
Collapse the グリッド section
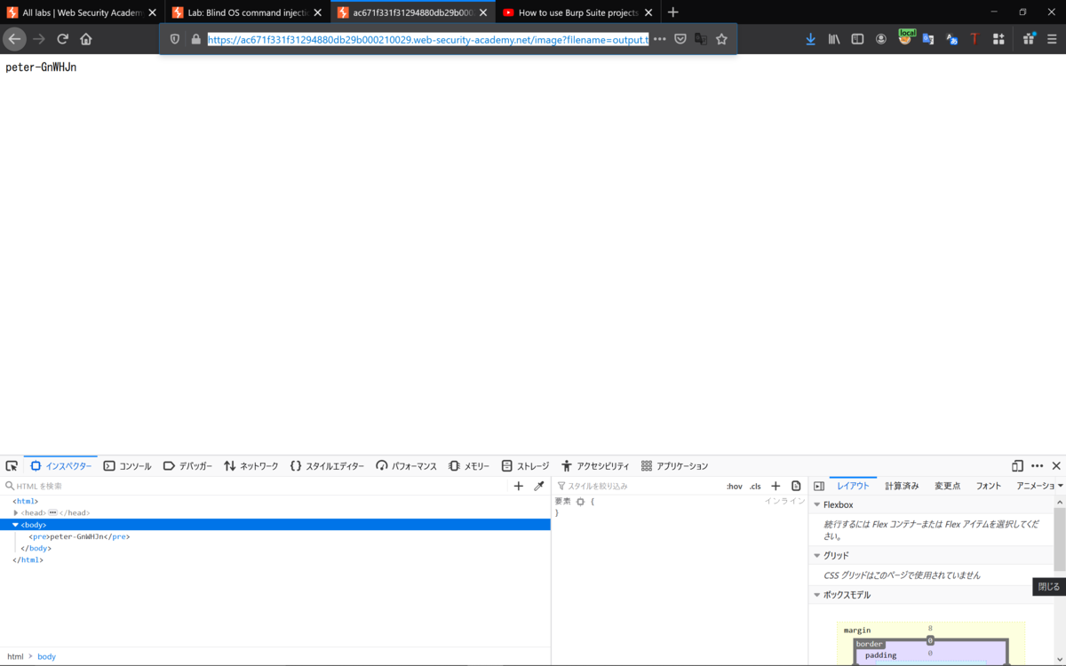coord(817,556)
